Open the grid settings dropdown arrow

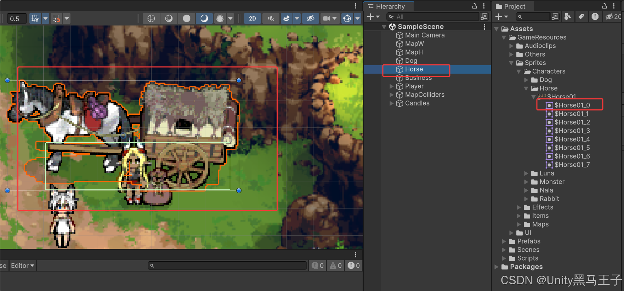click(x=45, y=18)
